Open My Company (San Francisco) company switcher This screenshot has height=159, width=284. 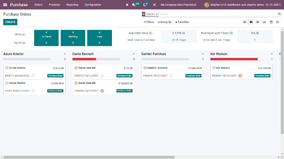click(178, 5)
